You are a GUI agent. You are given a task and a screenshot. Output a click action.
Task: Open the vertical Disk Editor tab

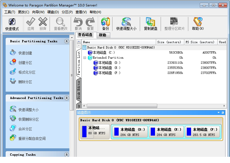pos(79,90)
